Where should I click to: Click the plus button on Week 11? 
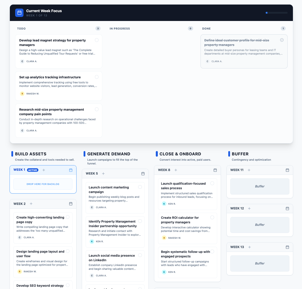(x=249, y=170)
